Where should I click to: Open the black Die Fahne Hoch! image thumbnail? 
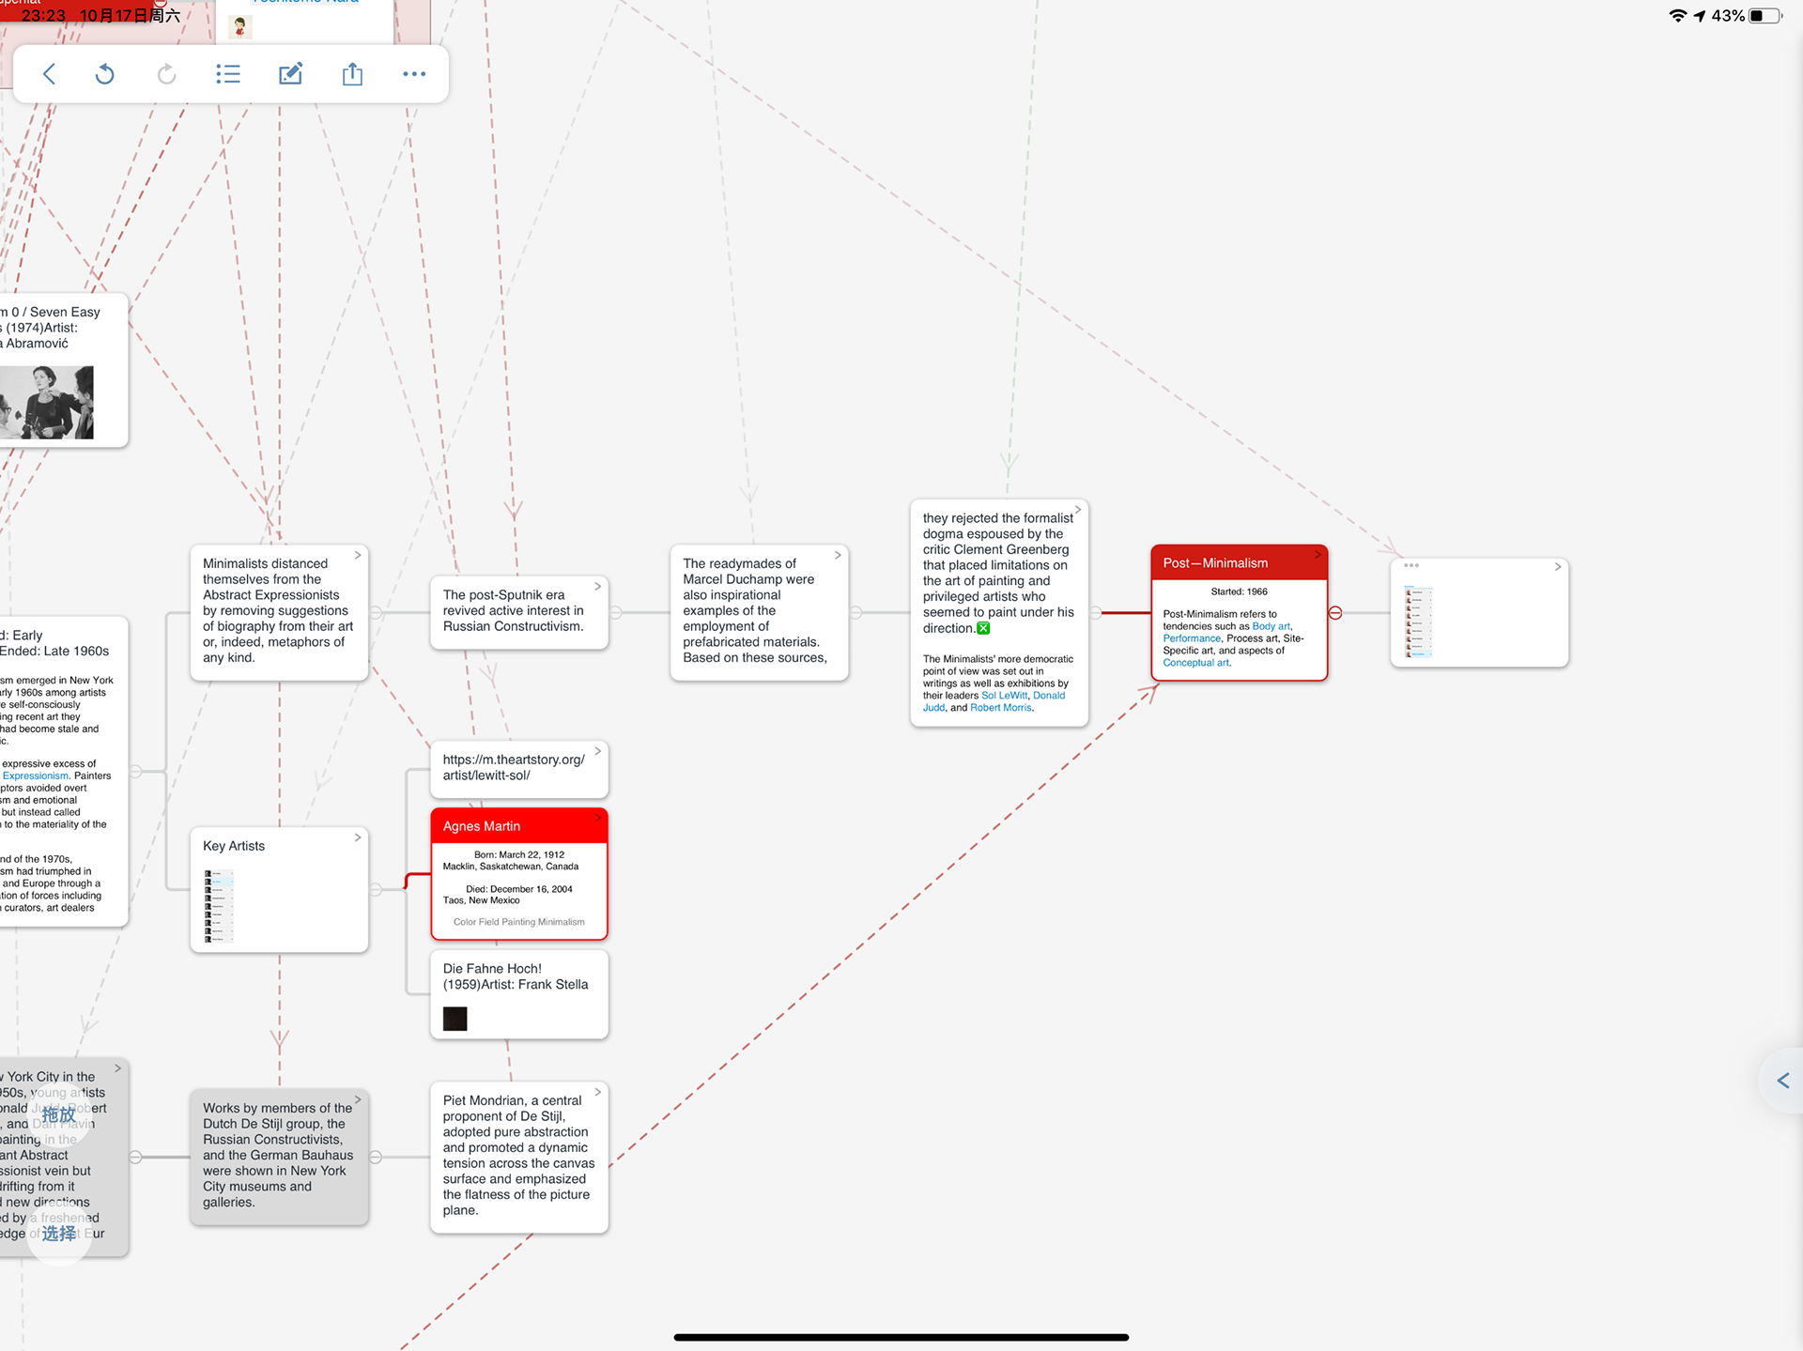click(x=455, y=1019)
